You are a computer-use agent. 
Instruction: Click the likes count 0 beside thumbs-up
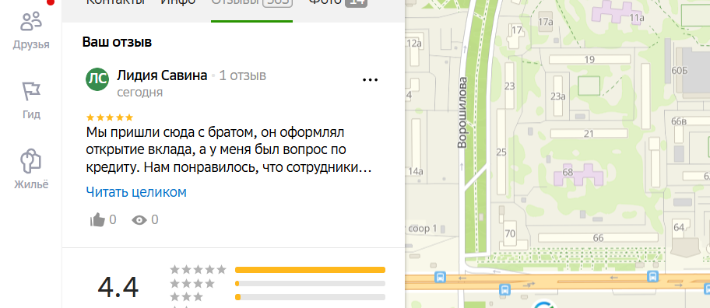(113, 220)
